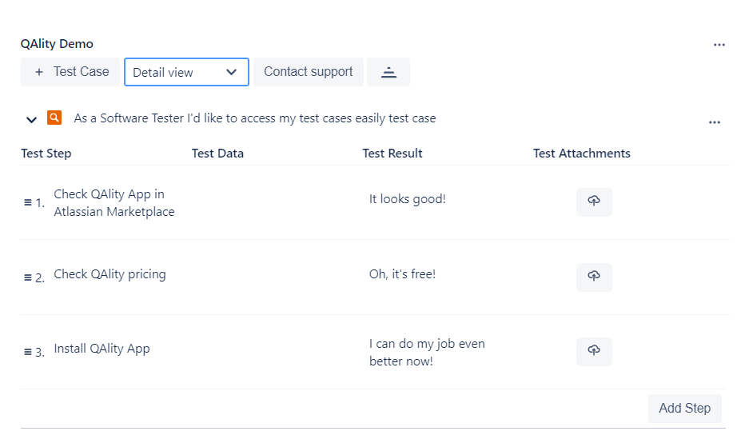
Task: Select step text 'Install QAlity App'
Action: pyautogui.click(x=102, y=349)
